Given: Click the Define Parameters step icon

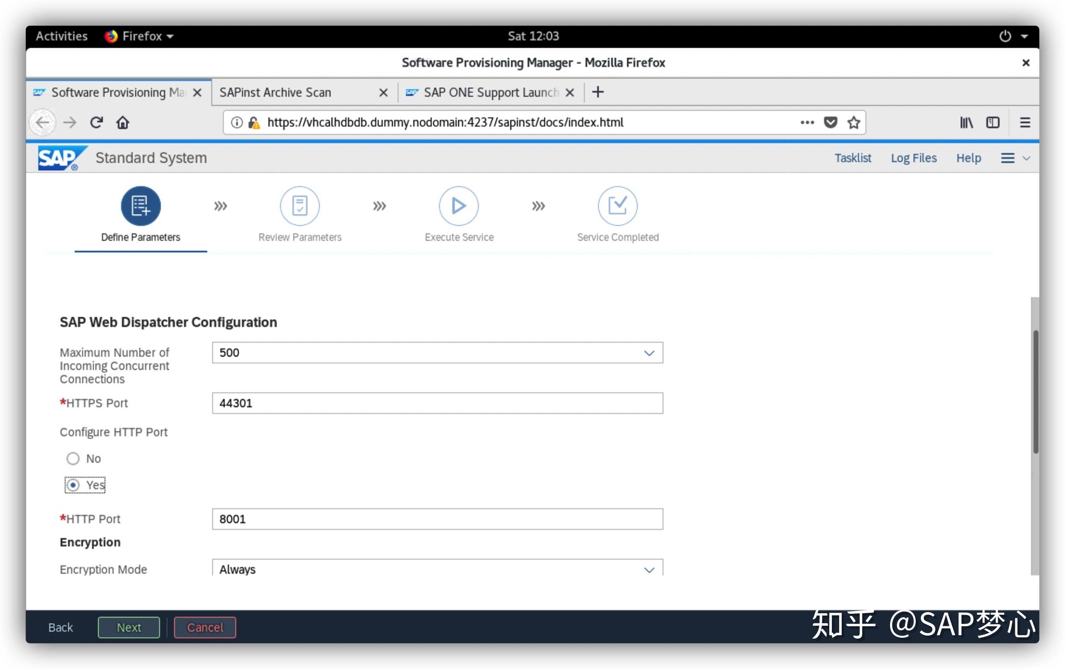Looking at the screenshot, I should pyautogui.click(x=141, y=206).
